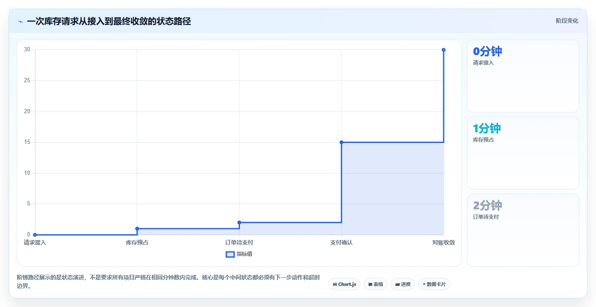
Task: Click the chart title 一次库存请求从接入到最终收敛的状态路径
Action: click(109, 21)
